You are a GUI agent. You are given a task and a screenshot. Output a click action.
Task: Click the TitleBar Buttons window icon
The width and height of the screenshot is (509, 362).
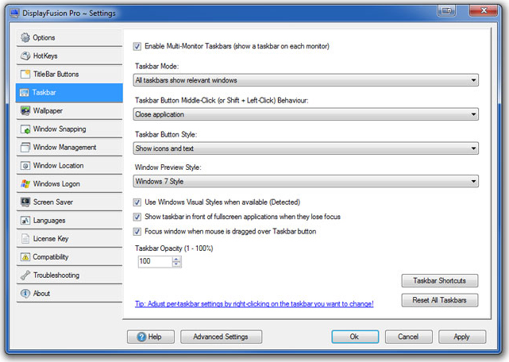coord(25,74)
